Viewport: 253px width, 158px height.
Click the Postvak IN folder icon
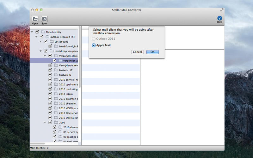(x=56, y=75)
